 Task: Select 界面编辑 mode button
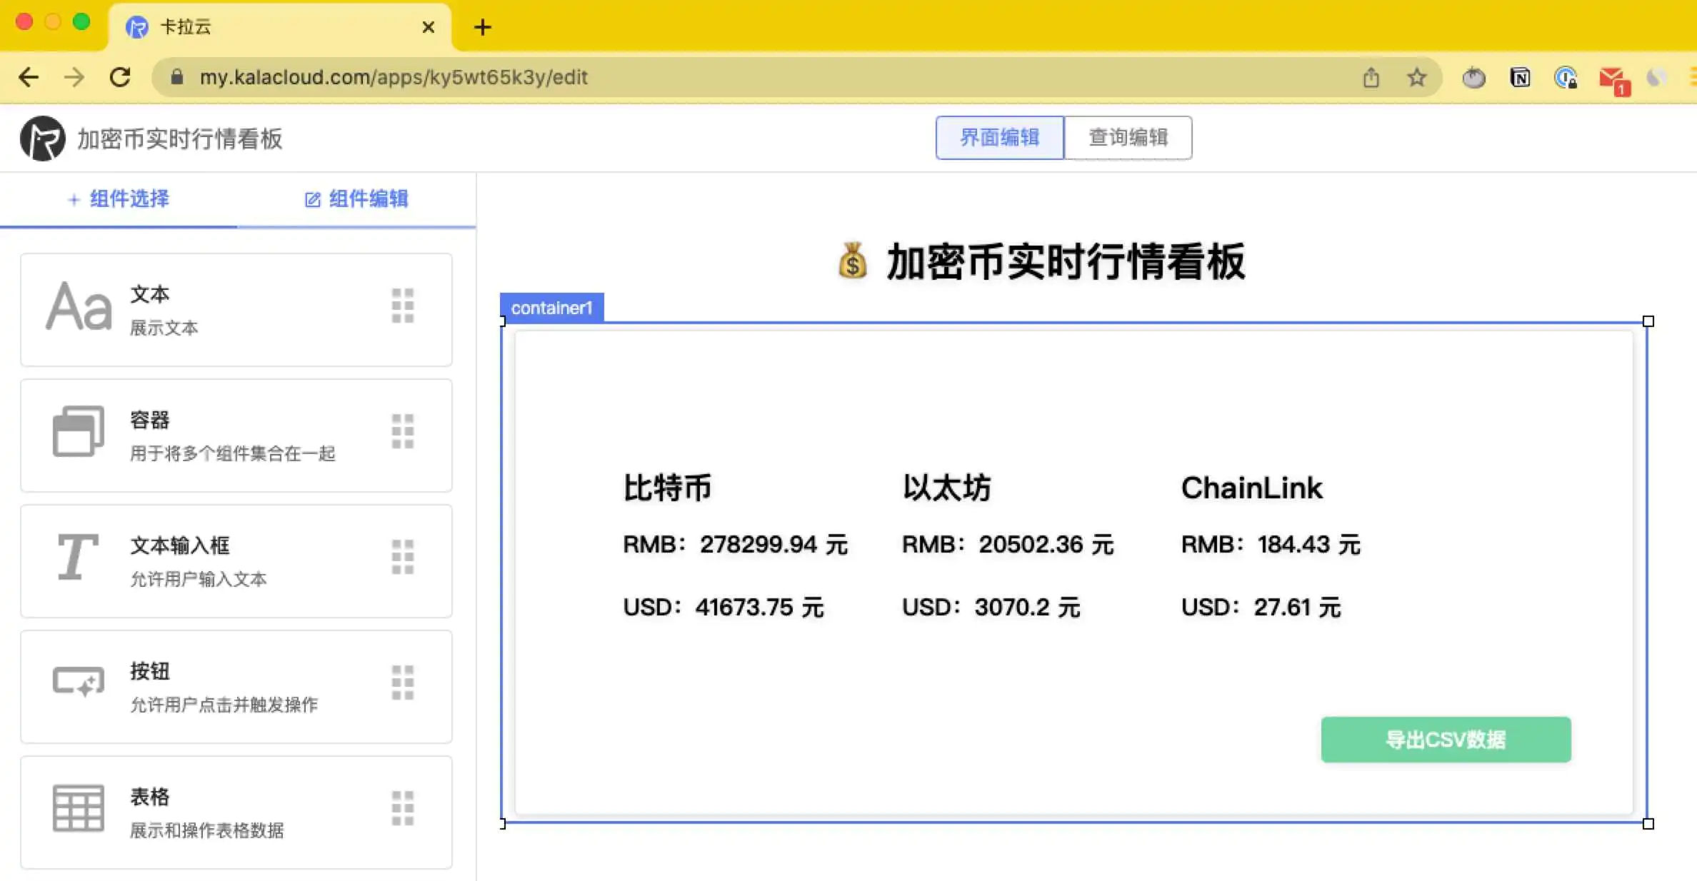pos(999,137)
